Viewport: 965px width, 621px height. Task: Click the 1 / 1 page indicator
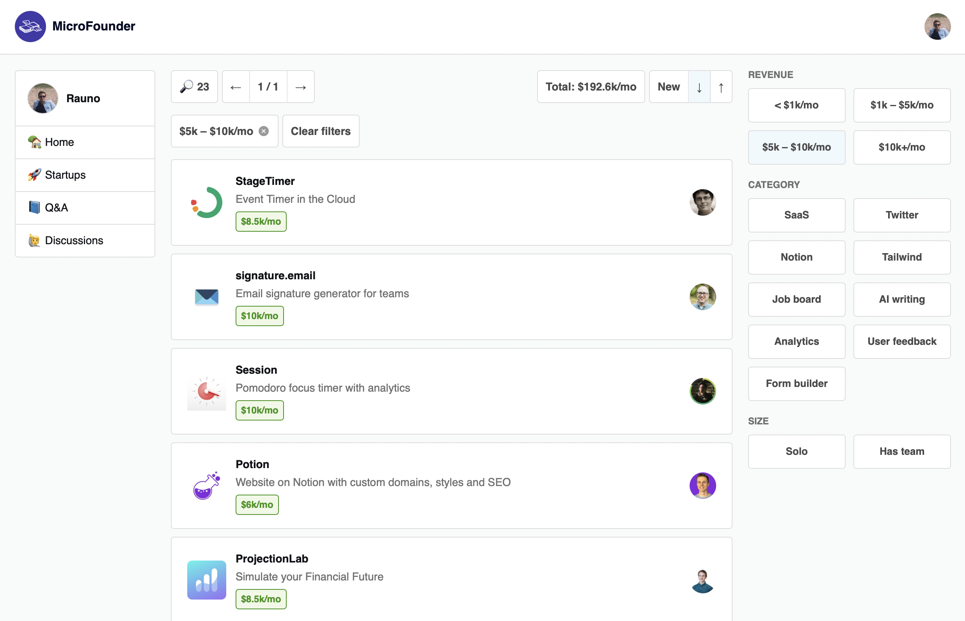pos(268,87)
